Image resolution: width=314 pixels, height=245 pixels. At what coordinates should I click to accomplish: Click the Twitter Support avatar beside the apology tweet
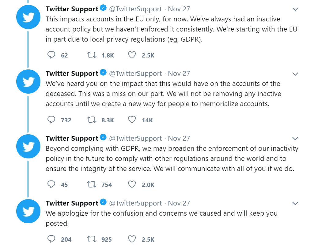click(28, 211)
